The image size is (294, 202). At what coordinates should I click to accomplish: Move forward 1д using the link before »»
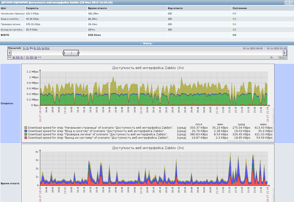click(x=36, y=57)
